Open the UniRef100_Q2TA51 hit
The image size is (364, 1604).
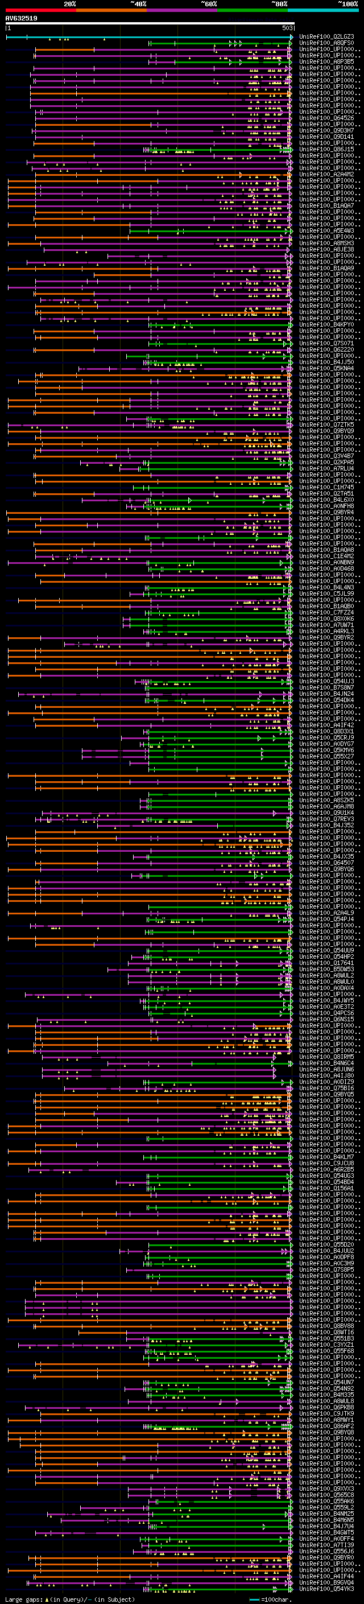326,494
